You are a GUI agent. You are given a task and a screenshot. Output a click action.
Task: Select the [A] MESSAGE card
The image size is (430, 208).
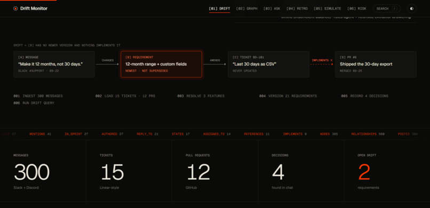point(54,64)
